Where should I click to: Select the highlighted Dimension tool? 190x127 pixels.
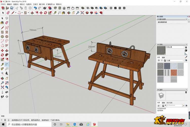7,64
